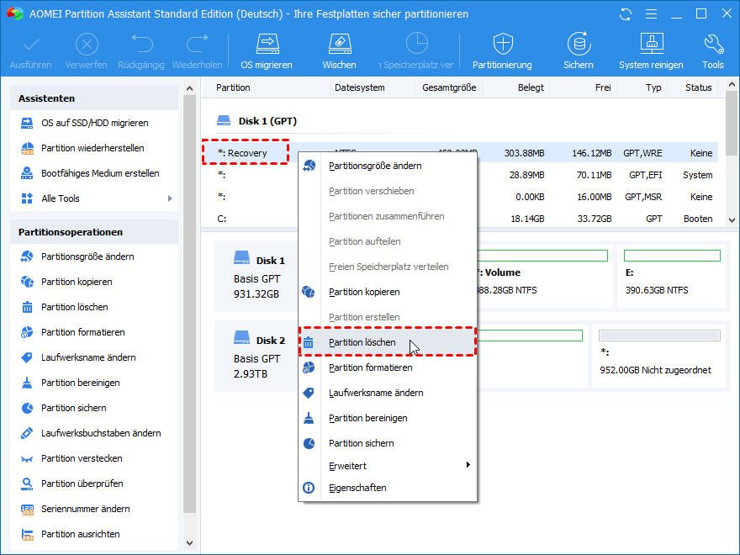740x555 pixels.
Task: Select Laufwerksname ändern in sidebar
Action: pyautogui.click(x=88, y=357)
